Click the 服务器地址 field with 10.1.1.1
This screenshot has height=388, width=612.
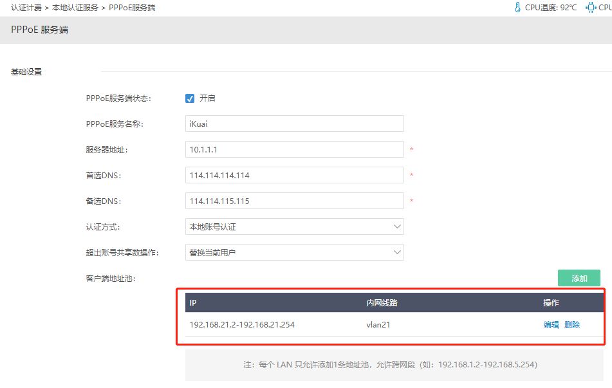coord(294,149)
